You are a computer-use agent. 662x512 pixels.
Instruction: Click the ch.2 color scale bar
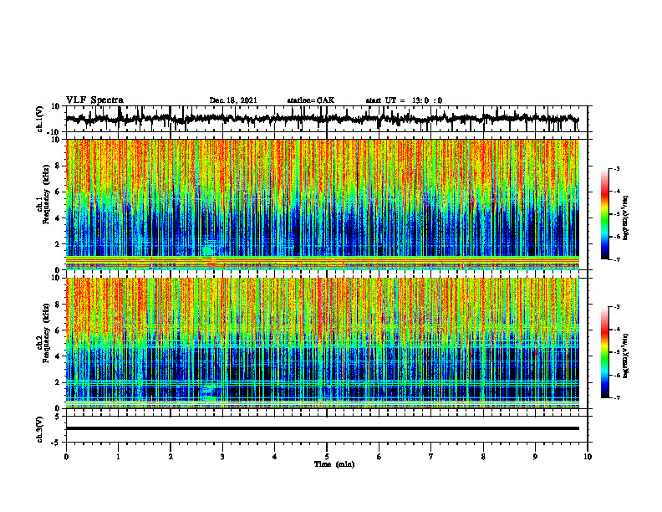coord(605,352)
